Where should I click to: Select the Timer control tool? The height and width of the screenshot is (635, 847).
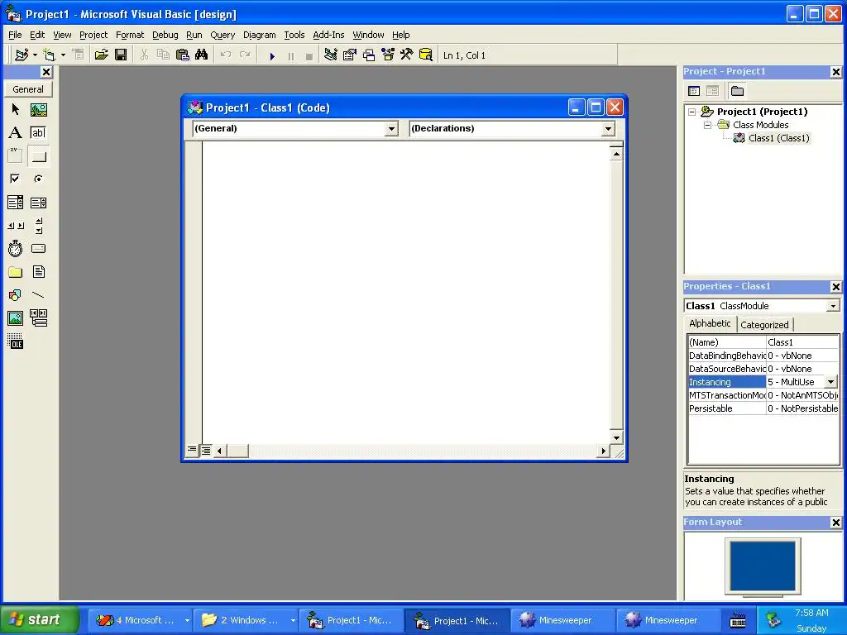[x=15, y=249]
